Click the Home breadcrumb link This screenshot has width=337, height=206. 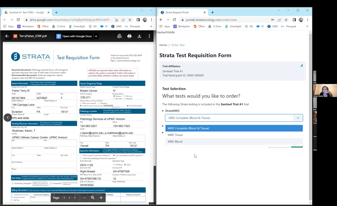163,45
